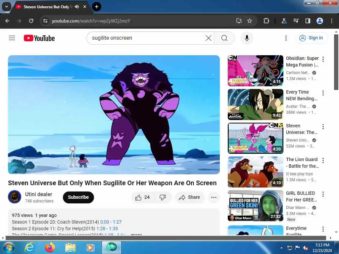Jump to timestamp 1:35 in Cry for Help line
Viewport: 339px width, 254px height.
click(113, 229)
